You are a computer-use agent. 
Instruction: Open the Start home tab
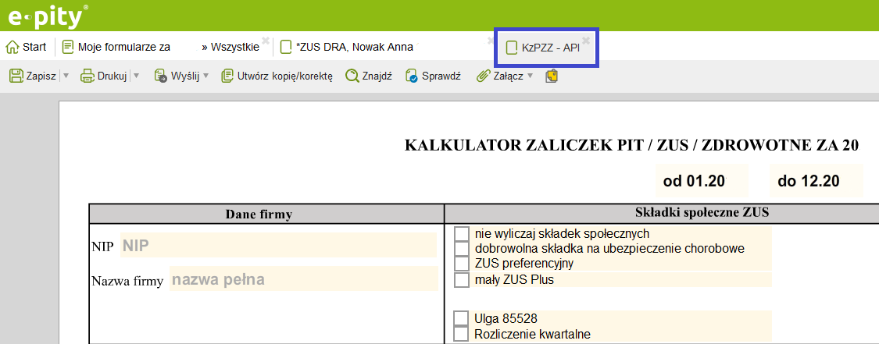[x=27, y=47]
